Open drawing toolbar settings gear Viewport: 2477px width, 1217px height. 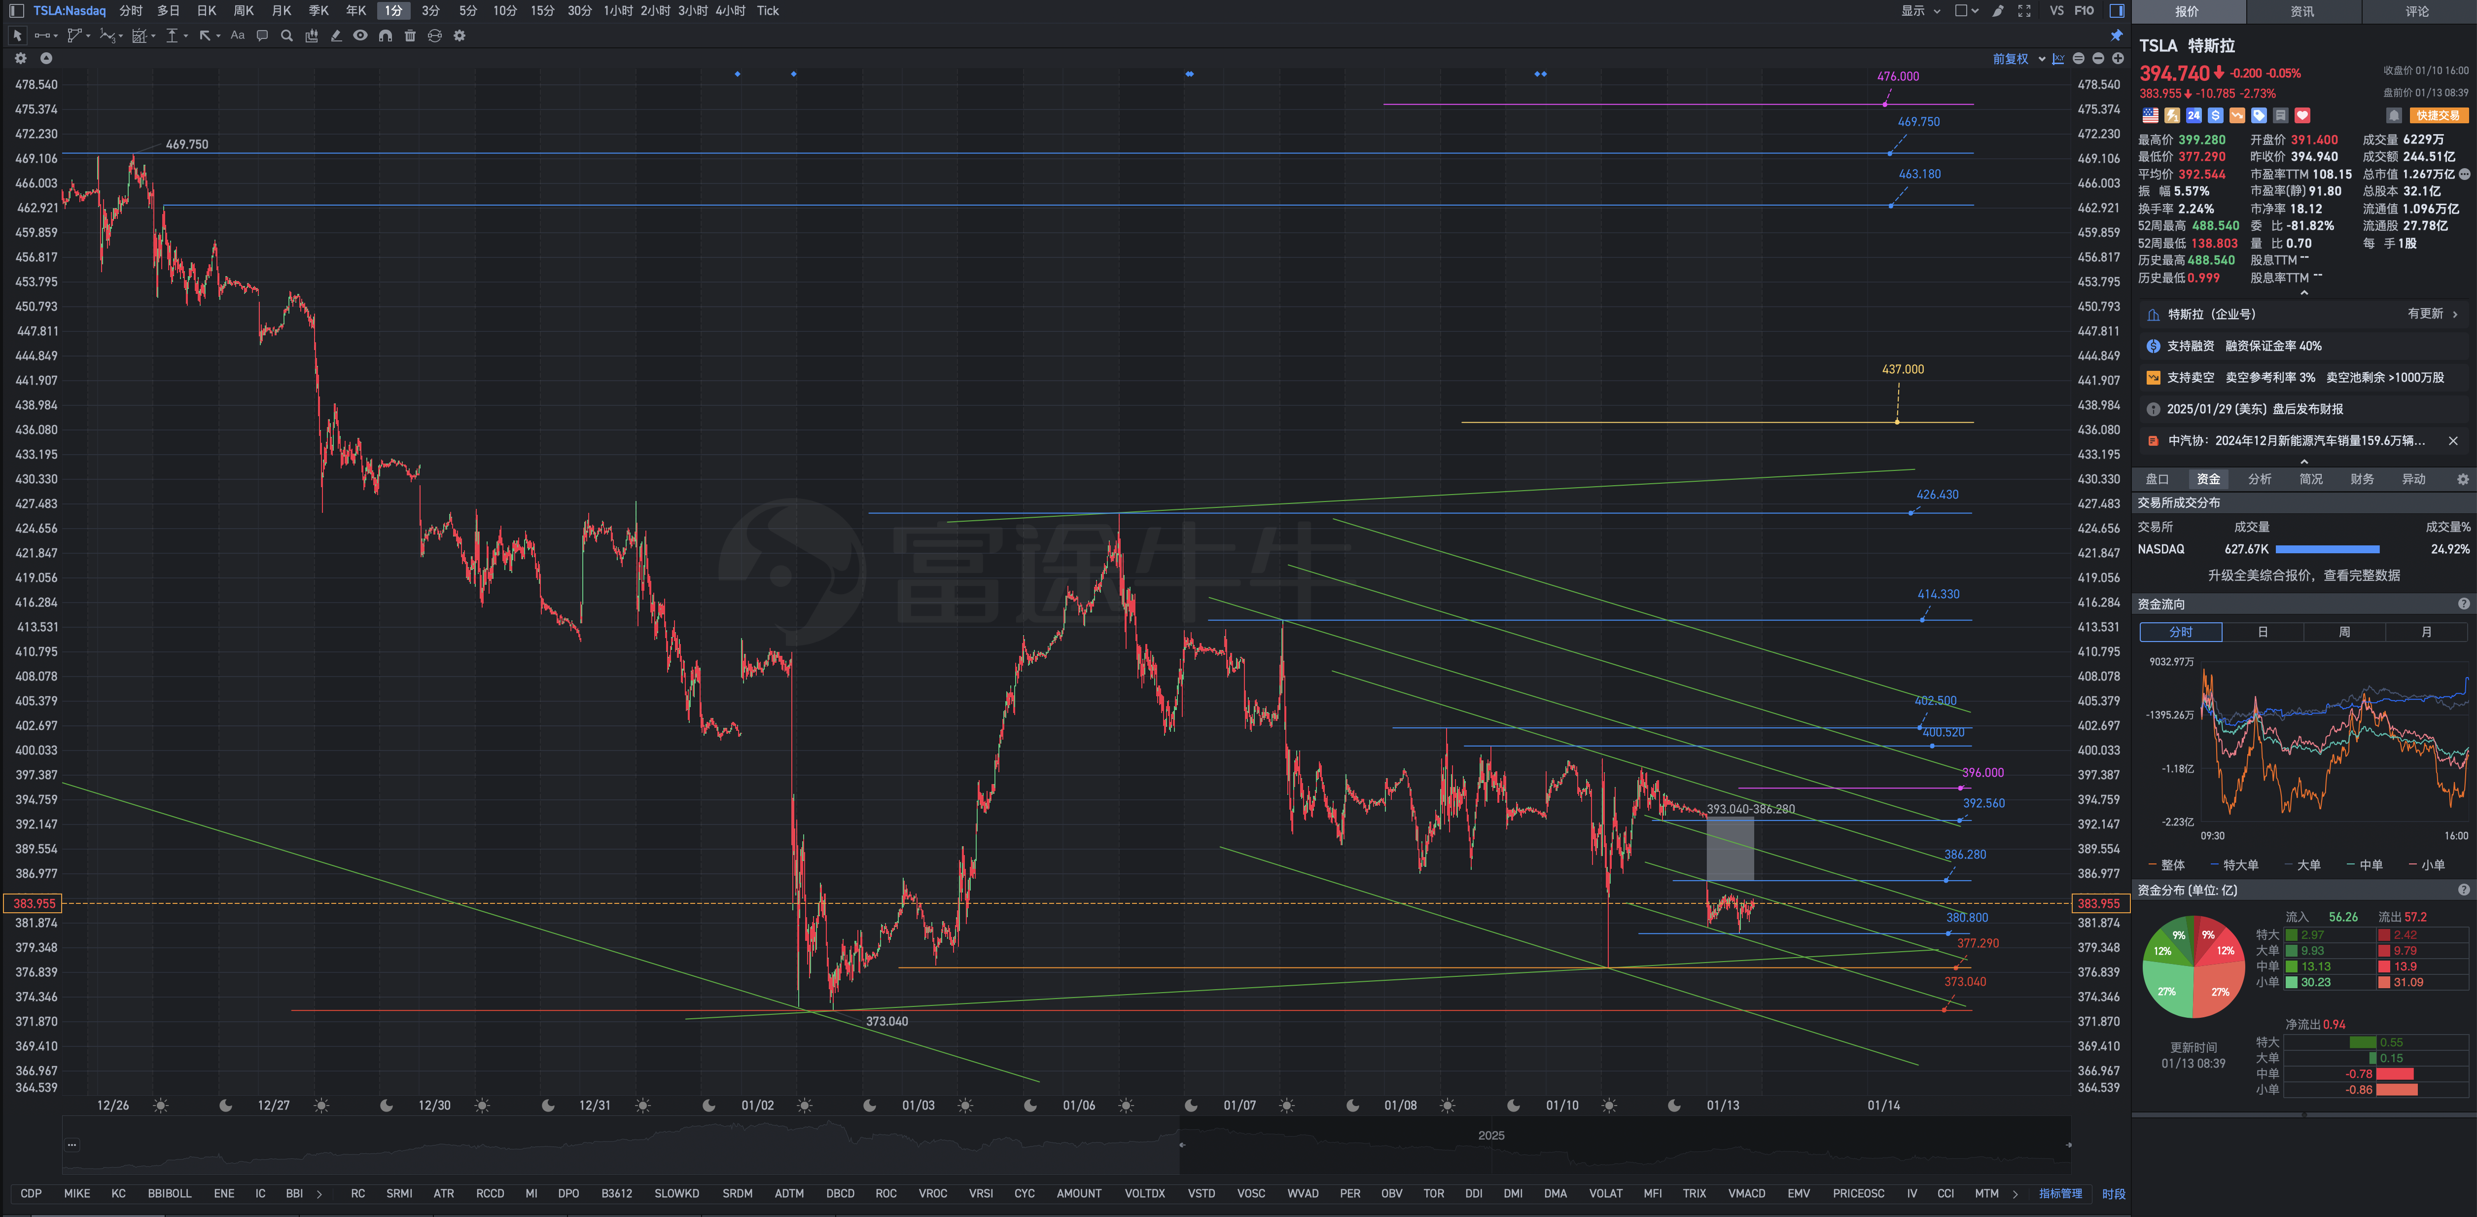pos(460,36)
